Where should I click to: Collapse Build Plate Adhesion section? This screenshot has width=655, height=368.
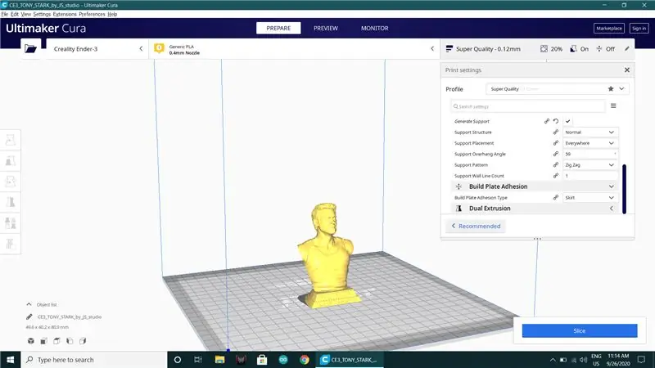pos(611,186)
